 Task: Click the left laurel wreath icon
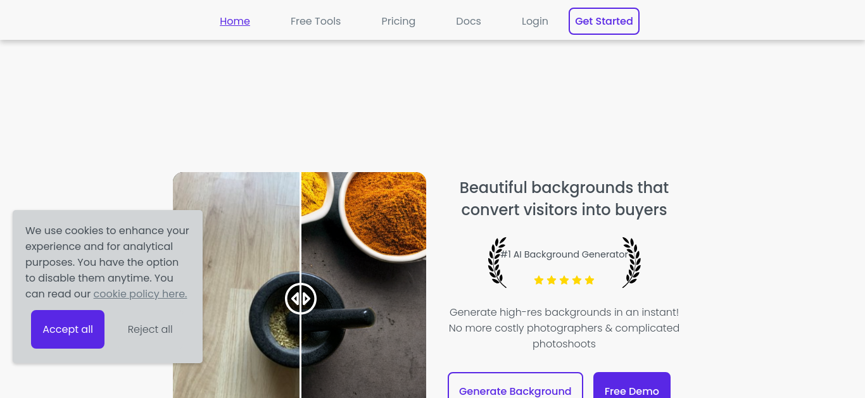click(497, 263)
